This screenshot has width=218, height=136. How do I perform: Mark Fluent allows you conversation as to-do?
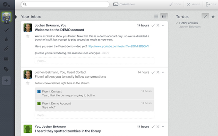tap(153, 72)
